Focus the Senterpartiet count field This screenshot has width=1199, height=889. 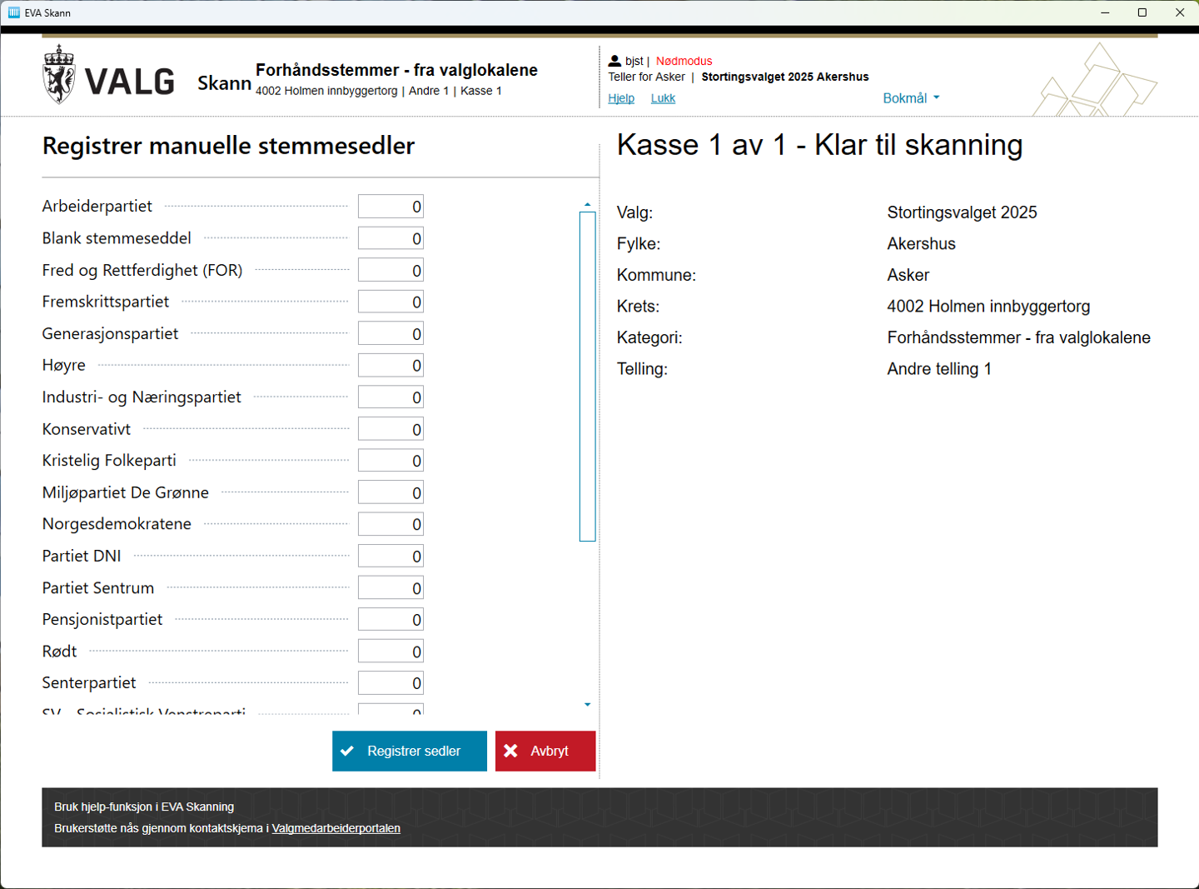[x=391, y=683]
